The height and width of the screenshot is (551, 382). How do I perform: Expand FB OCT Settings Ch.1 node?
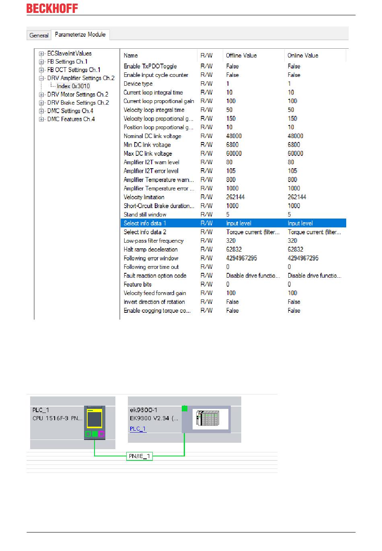click(41, 70)
